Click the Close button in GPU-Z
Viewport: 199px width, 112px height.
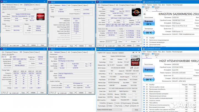(x=136, y=110)
